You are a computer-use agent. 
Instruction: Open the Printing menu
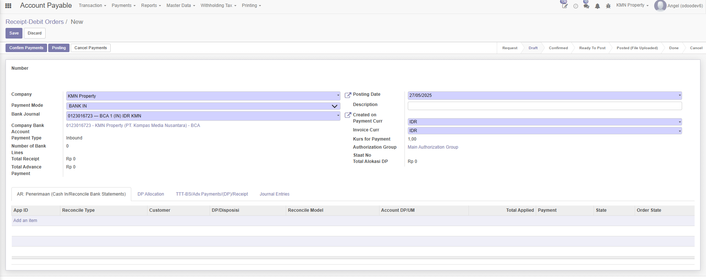(x=252, y=6)
